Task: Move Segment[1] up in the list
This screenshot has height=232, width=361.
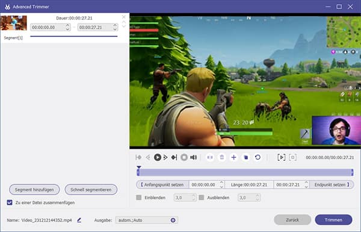Action: coord(123,22)
